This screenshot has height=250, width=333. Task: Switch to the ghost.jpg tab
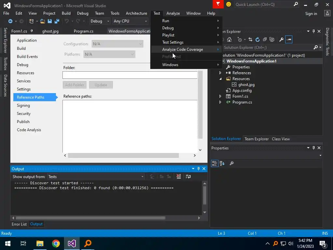coord(50,31)
